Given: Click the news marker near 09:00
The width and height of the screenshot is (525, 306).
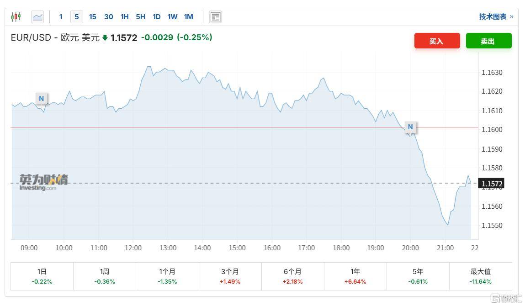Looking at the screenshot, I should click(x=42, y=98).
